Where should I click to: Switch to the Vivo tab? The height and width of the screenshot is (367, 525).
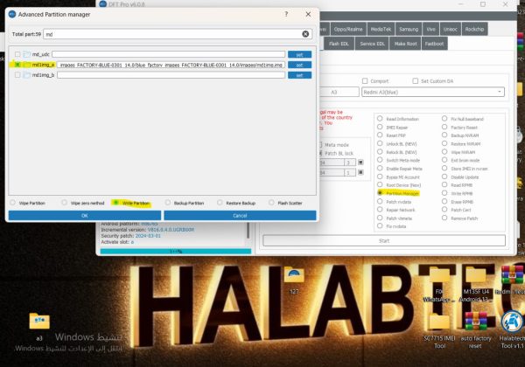(430, 29)
